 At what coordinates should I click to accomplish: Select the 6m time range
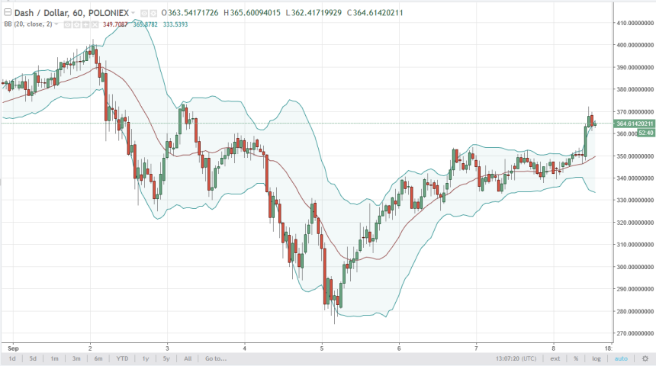pos(98,358)
